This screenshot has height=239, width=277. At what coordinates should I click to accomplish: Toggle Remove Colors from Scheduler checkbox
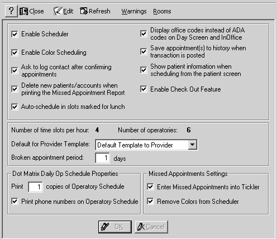pos(150,202)
